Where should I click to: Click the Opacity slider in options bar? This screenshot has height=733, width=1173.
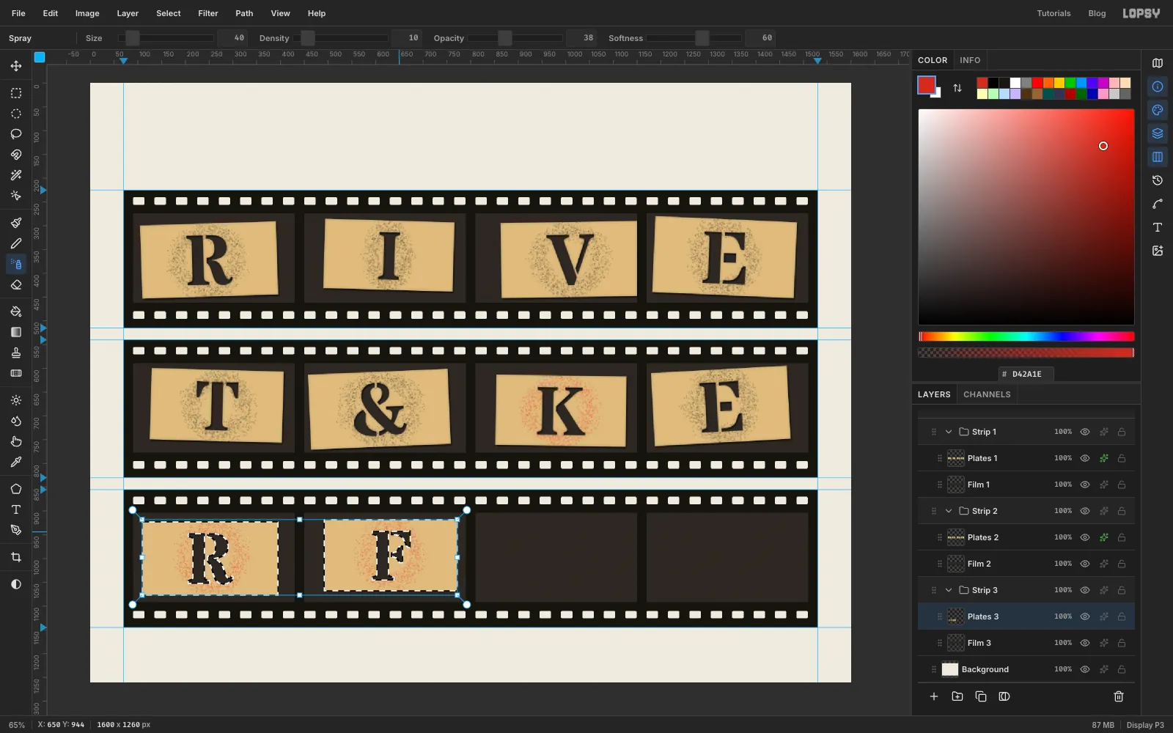515,38
